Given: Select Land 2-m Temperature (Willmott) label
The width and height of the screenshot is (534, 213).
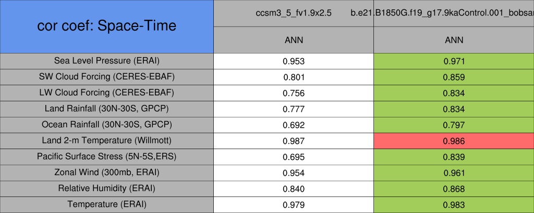Looking at the screenshot, I should pyautogui.click(x=107, y=141).
